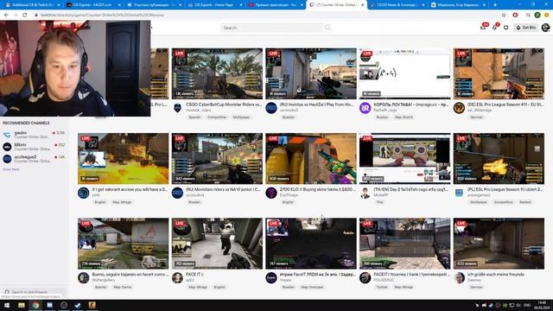This screenshot has height=311, width=553.
Task: Open the Windows Start menu
Action: [x=7, y=305]
